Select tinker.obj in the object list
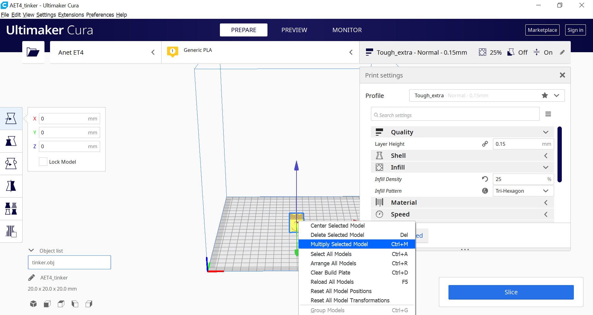Image resolution: width=593 pixels, height=315 pixels. click(x=69, y=262)
